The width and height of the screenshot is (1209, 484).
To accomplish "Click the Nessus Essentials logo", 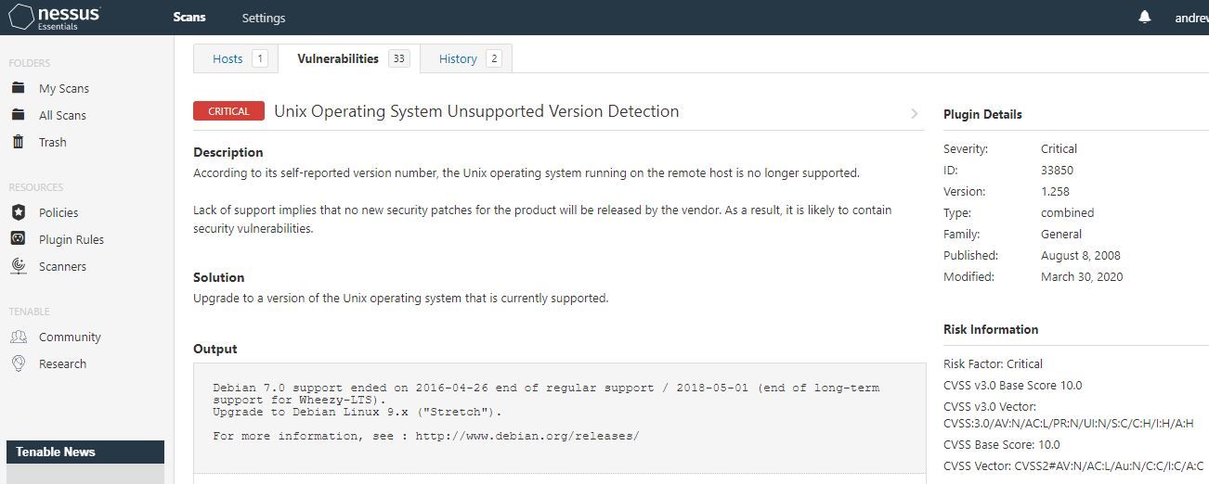I will point(55,17).
